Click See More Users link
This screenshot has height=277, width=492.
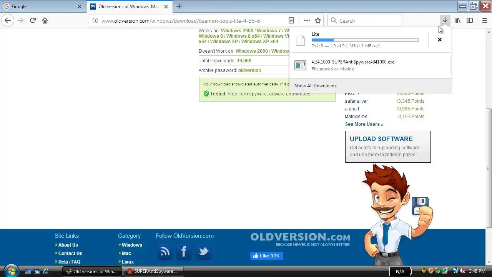pos(364,124)
